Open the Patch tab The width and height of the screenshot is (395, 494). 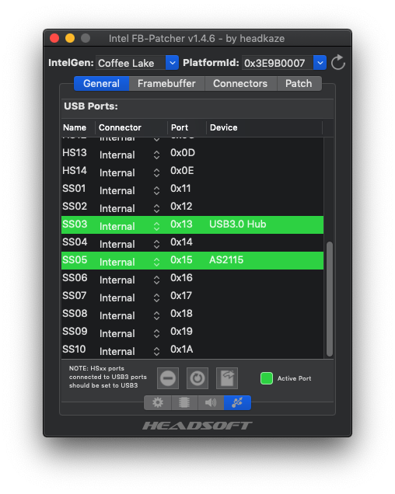(x=299, y=83)
